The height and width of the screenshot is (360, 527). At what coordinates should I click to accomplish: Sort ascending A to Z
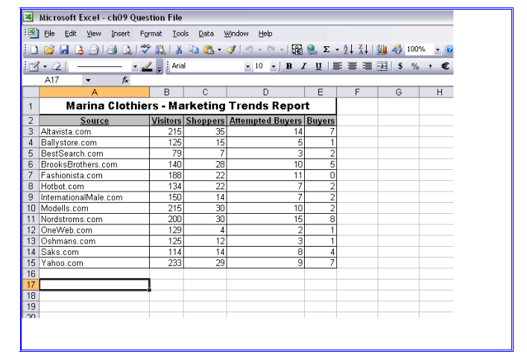pyautogui.click(x=348, y=50)
